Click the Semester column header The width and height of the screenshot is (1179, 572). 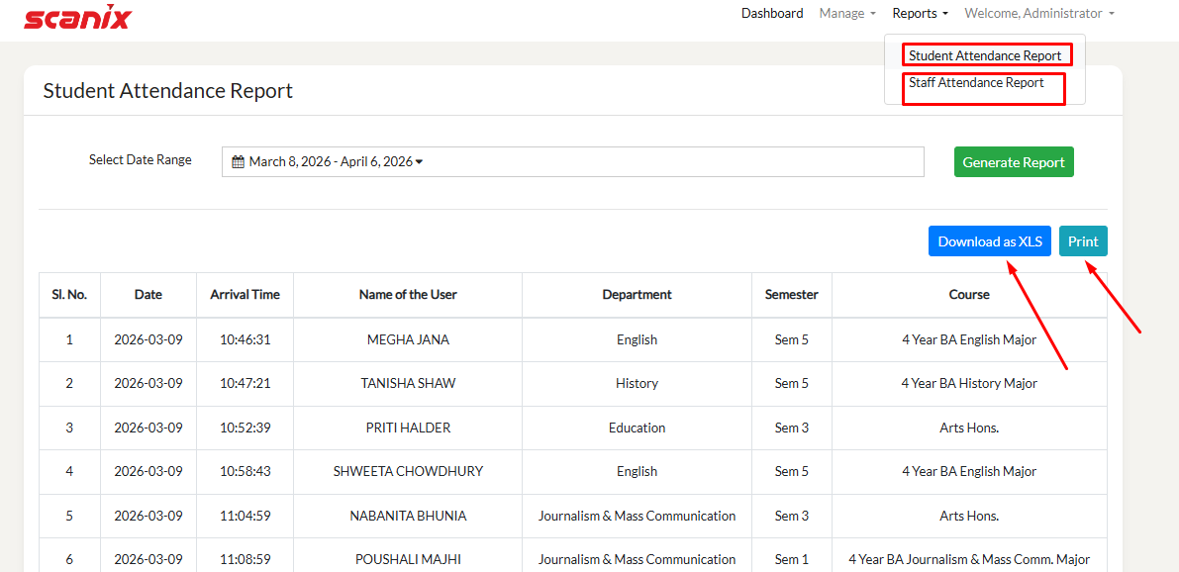(x=791, y=295)
